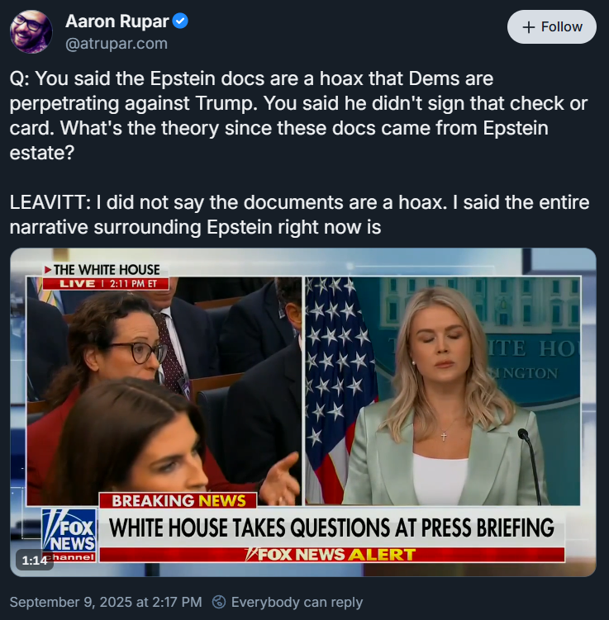Viewport: 609px width, 620px height.
Task: Click the reply-settings icon beside Everybody can reply
Action: pyautogui.click(x=219, y=602)
